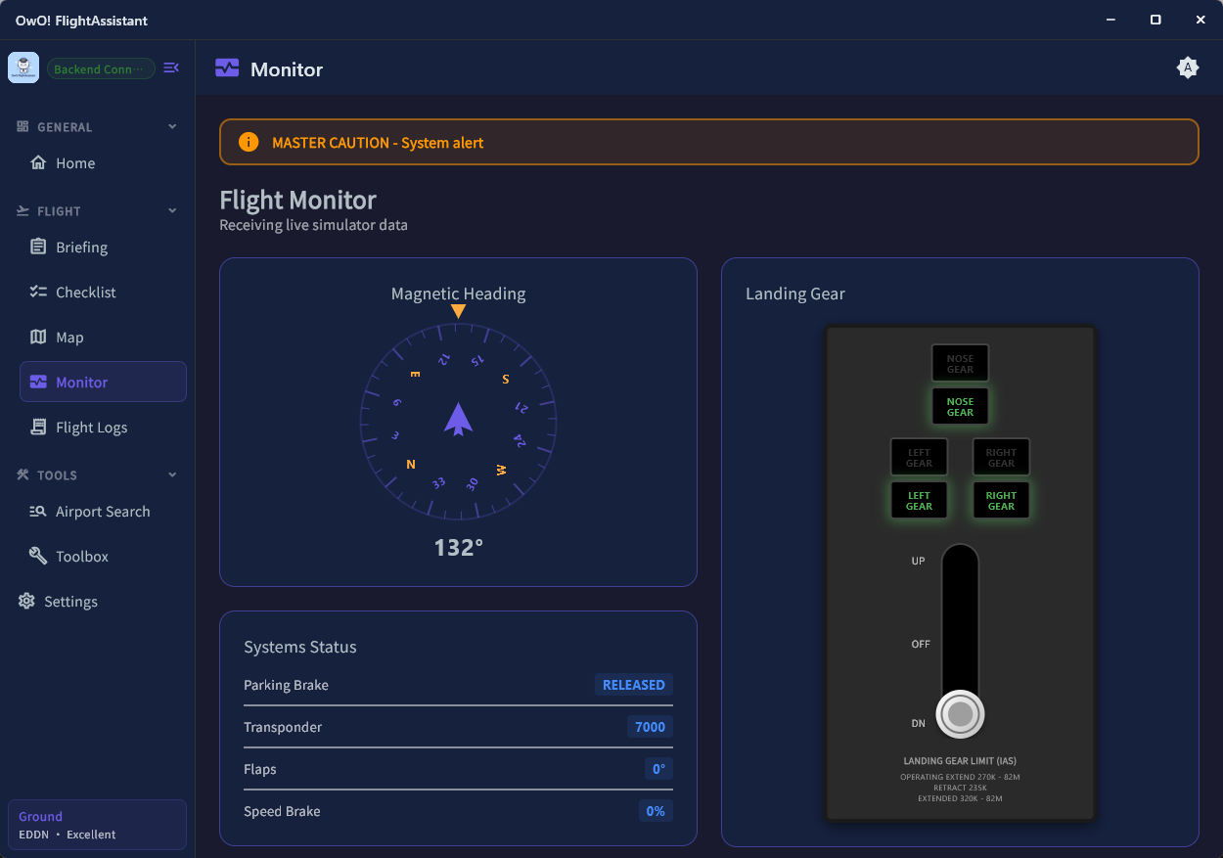Click the orange N compass marker

click(x=411, y=465)
